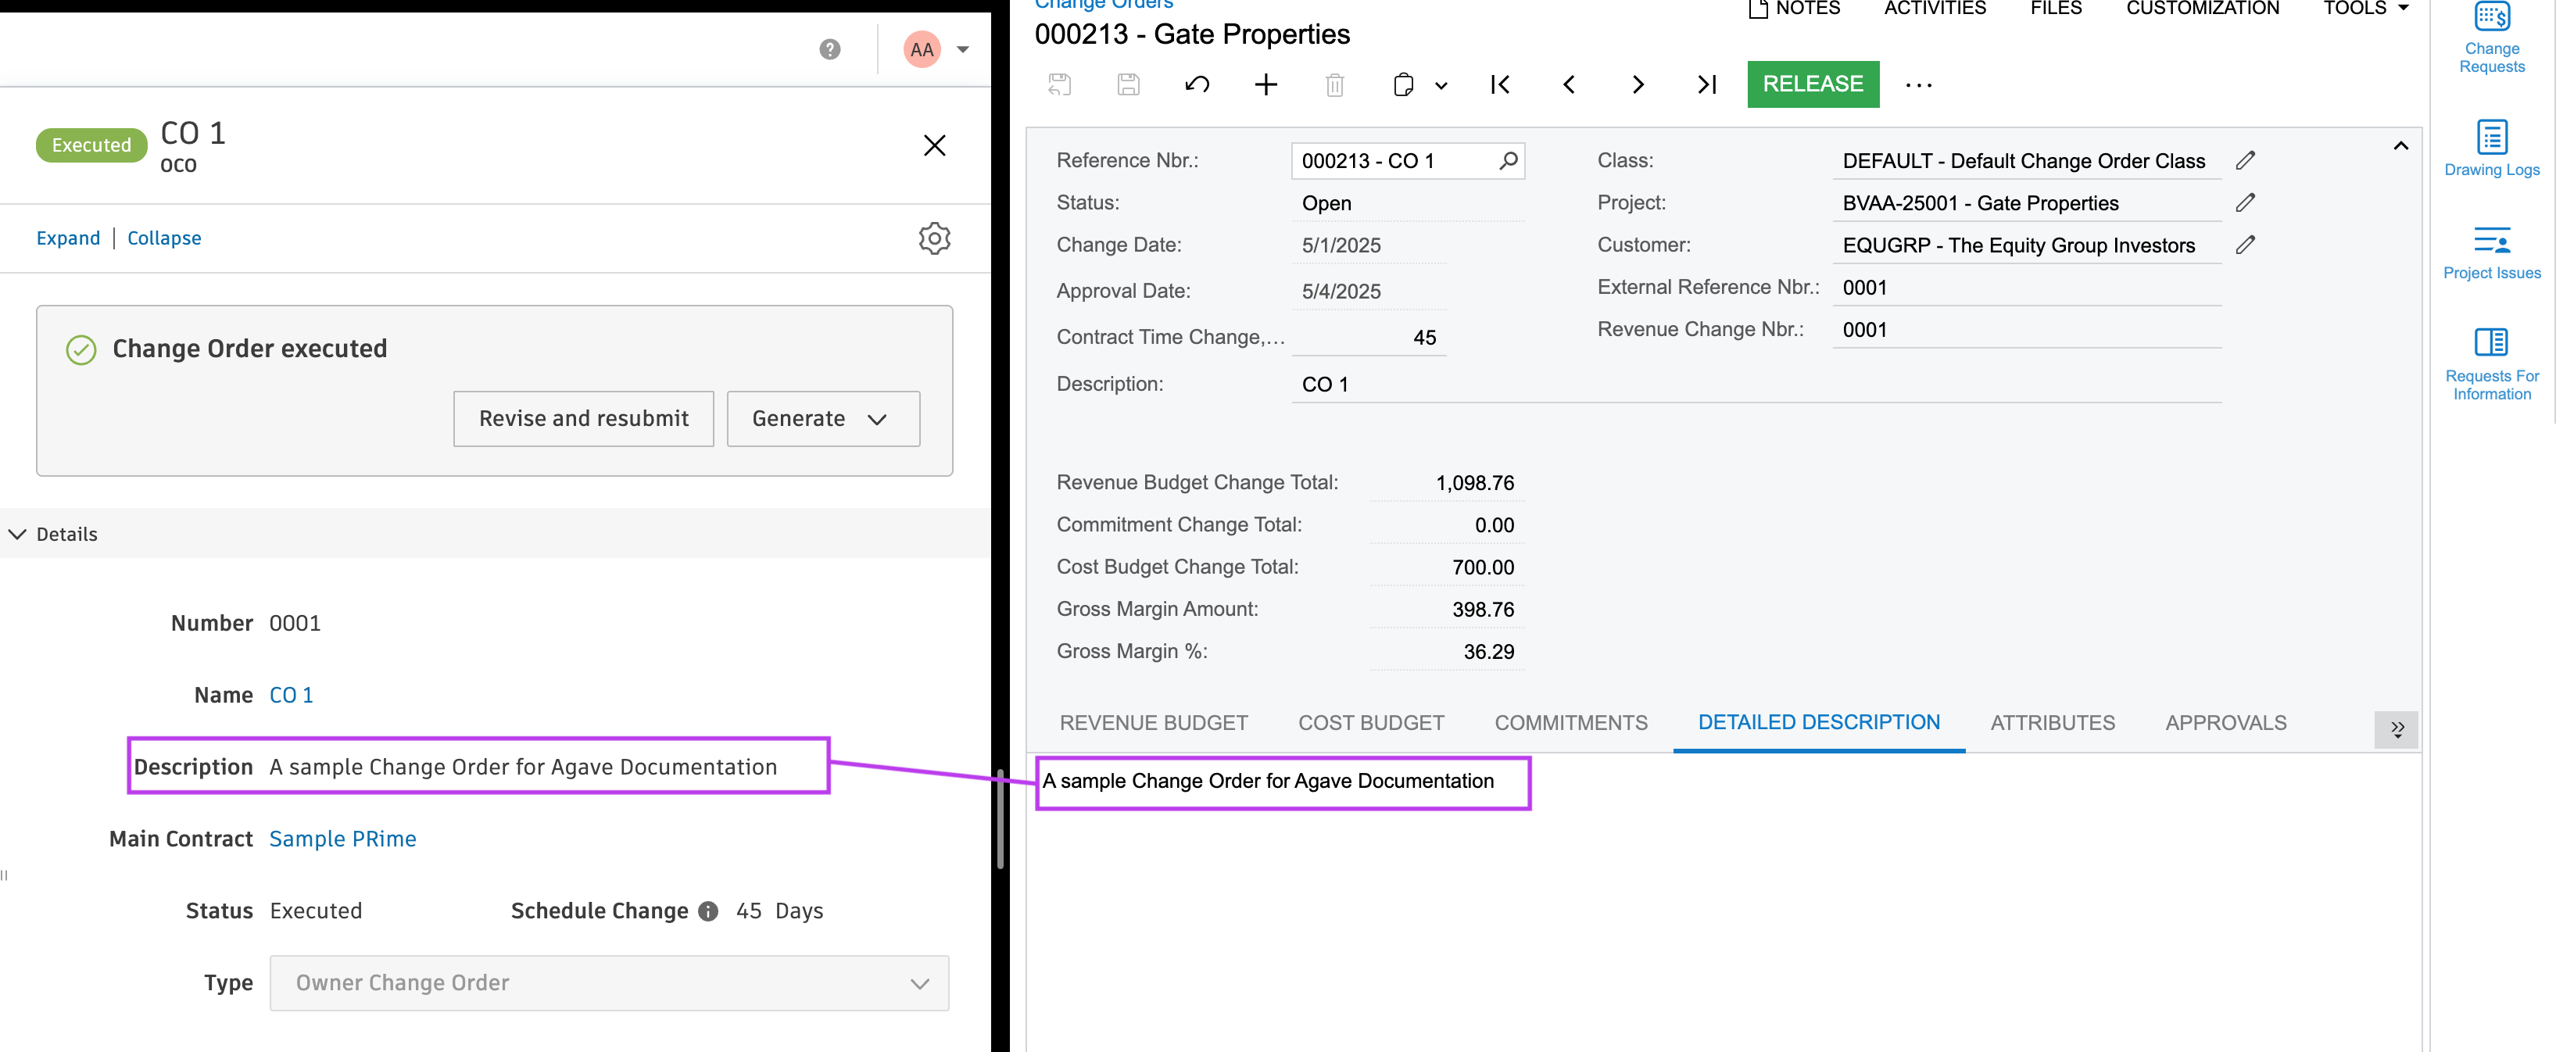
Task: Collapse the Details section
Action: (18, 534)
